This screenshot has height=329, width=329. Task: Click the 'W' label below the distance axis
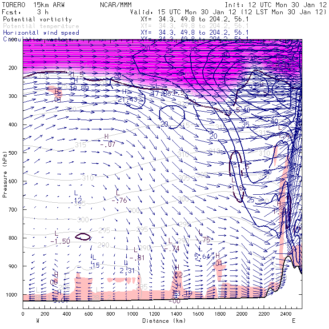pyautogui.click(x=38, y=321)
